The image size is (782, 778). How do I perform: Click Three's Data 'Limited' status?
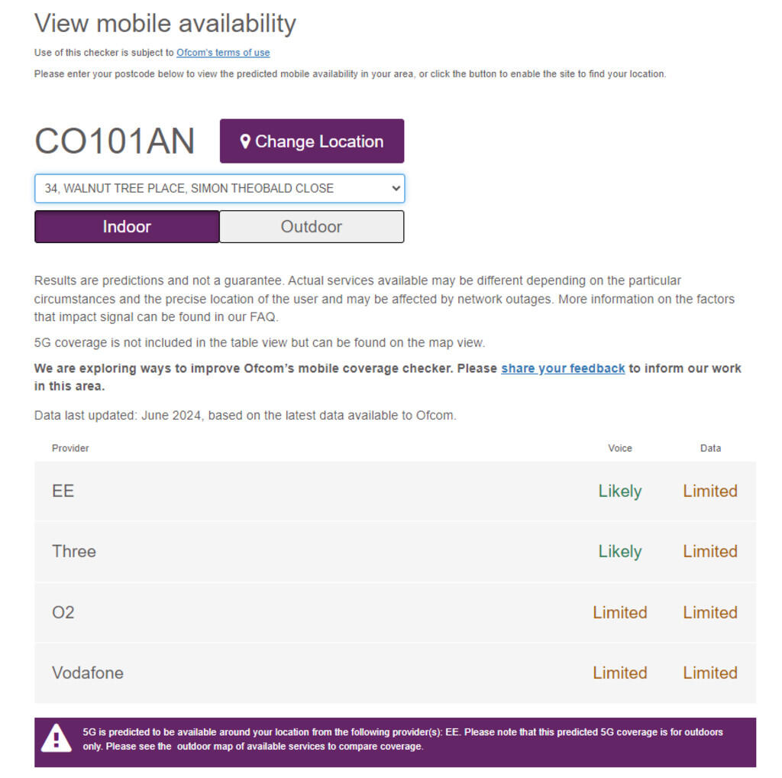[x=709, y=551]
